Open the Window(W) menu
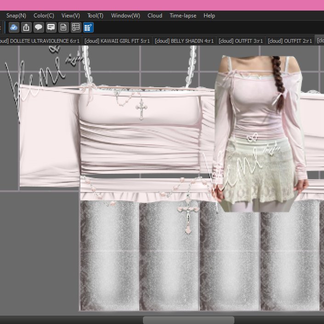 click(x=125, y=16)
